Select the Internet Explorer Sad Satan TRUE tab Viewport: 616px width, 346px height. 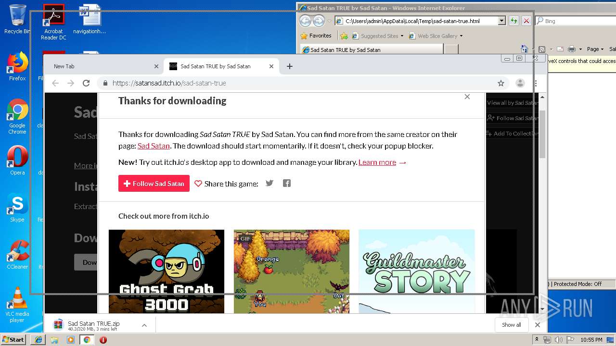[372, 49]
